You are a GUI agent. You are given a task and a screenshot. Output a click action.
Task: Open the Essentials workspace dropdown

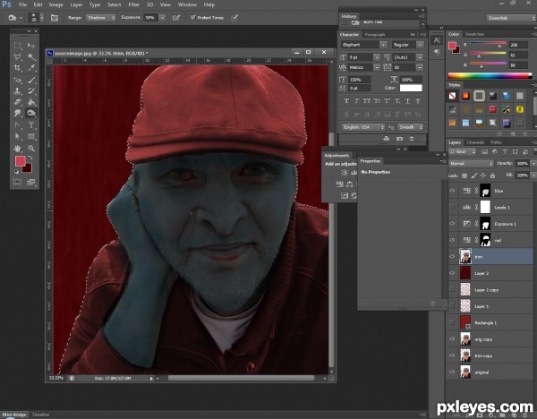[x=511, y=18]
